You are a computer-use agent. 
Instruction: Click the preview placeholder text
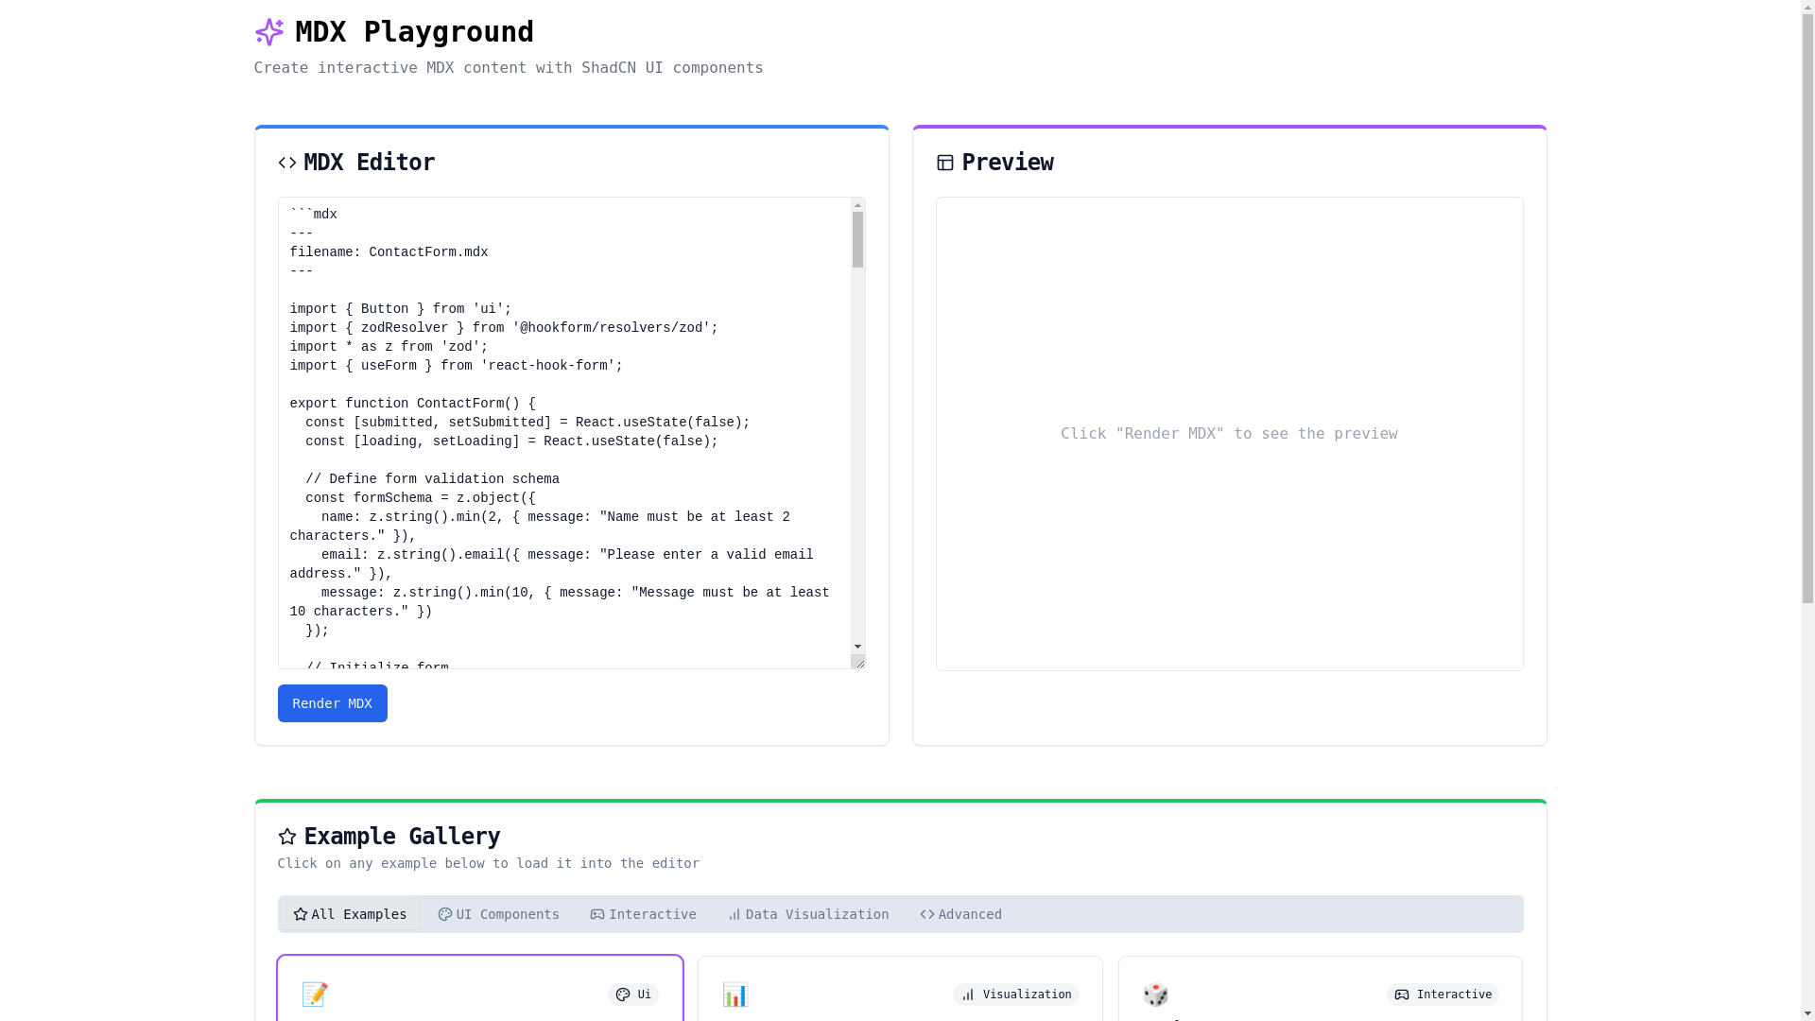(1229, 434)
